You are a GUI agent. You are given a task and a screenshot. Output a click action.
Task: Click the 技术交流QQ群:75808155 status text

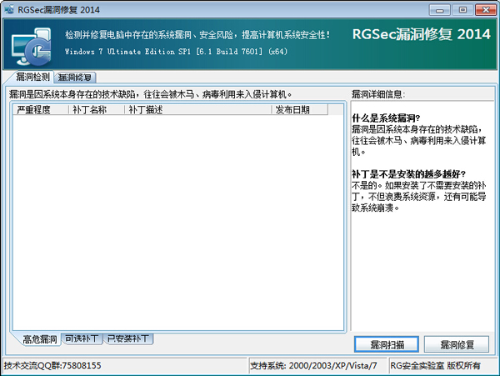pos(52,365)
